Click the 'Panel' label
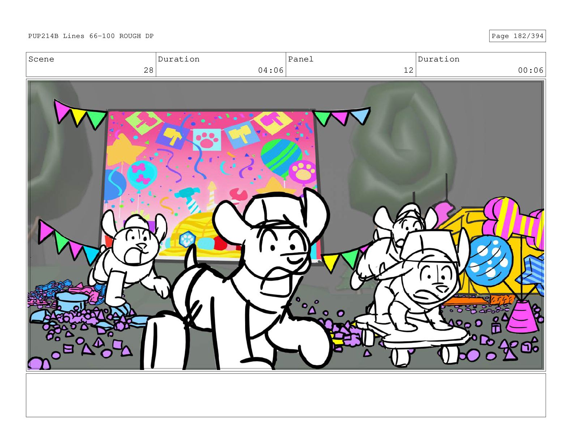Viewport: 572px width, 443px height. (x=301, y=59)
